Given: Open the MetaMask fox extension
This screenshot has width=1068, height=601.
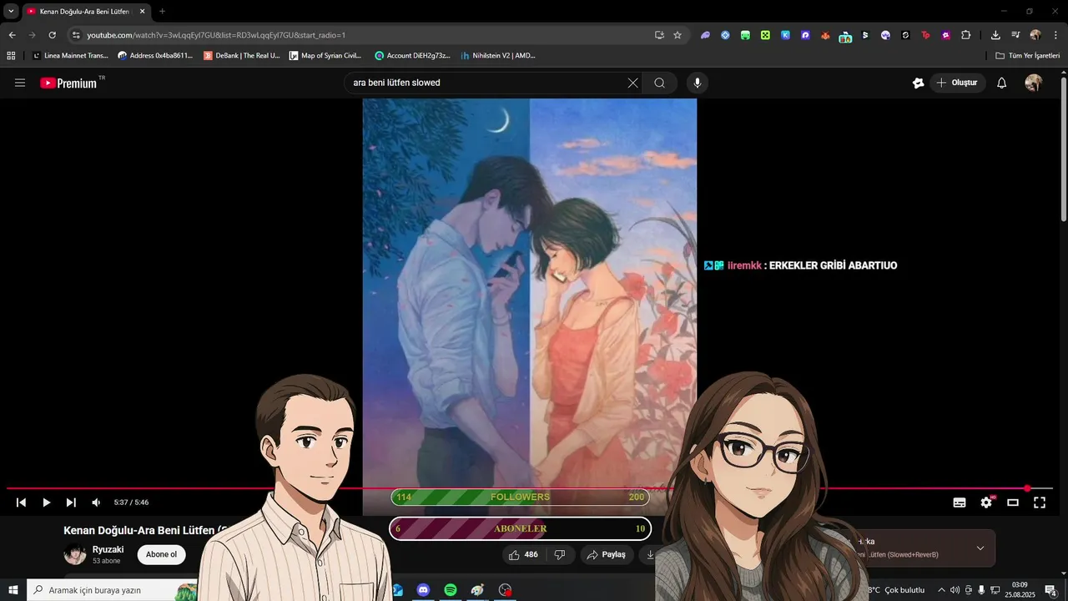Looking at the screenshot, I should tap(825, 35).
